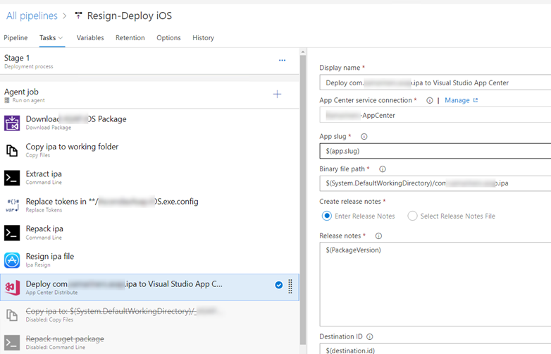Click the blue checkmark on the Deploy task
Image resolution: width=551 pixels, height=354 pixels.
pos(278,285)
